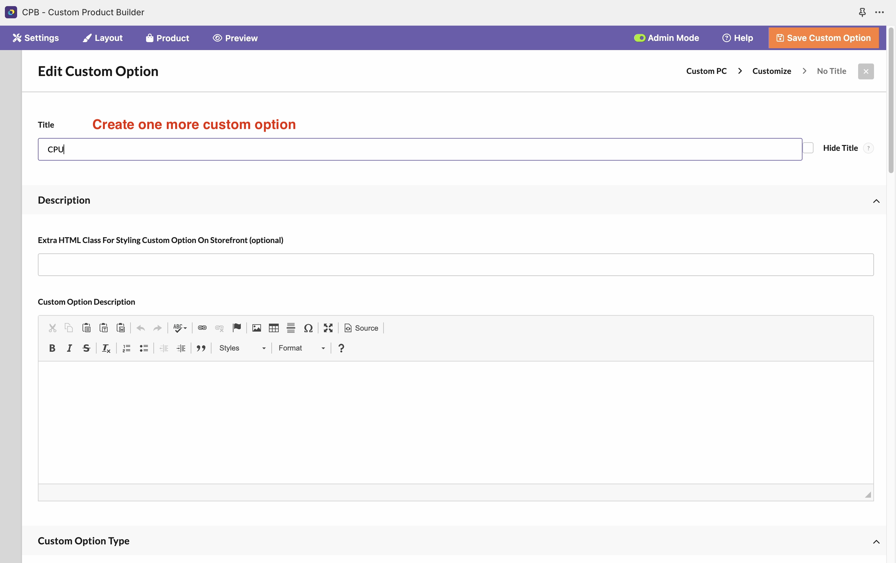Screen dimensions: 896x563
Task: Click the anchor flag icon
Action: tap(237, 328)
